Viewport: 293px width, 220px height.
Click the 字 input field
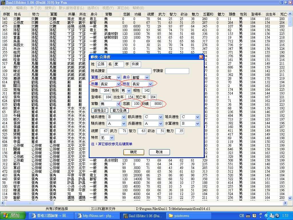click(136, 64)
